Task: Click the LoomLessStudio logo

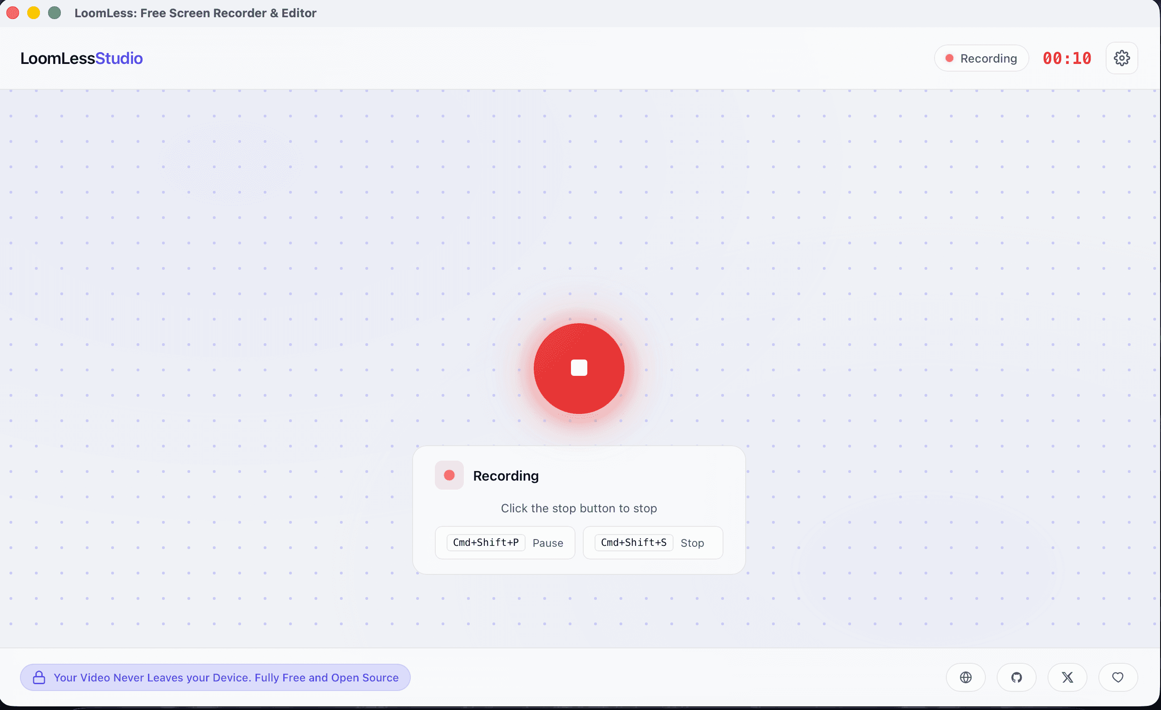Action: (82, 58)
